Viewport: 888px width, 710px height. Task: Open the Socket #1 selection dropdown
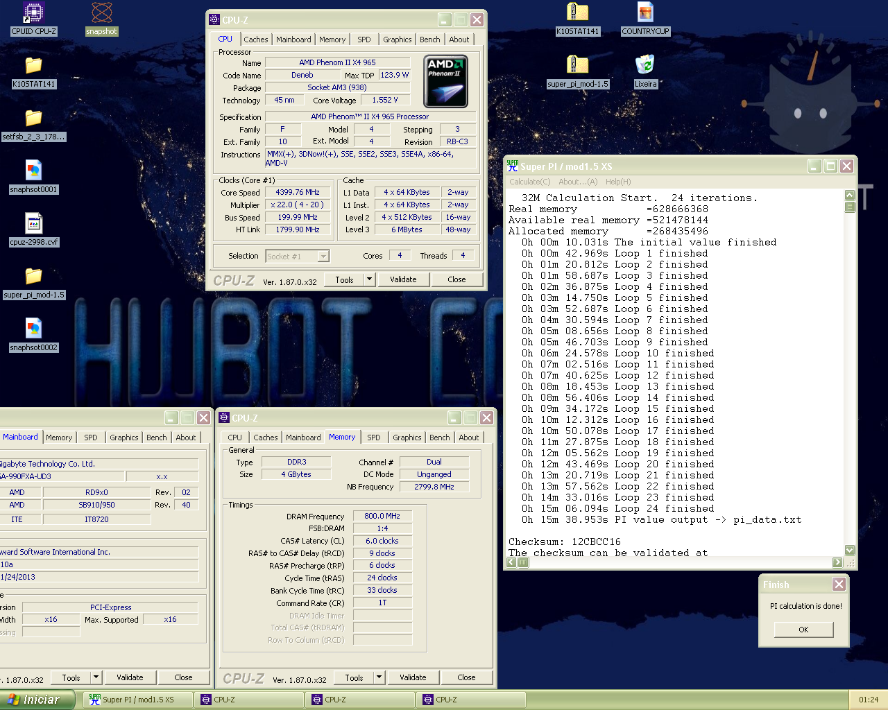pyautogui.click(x=323, y=256)
